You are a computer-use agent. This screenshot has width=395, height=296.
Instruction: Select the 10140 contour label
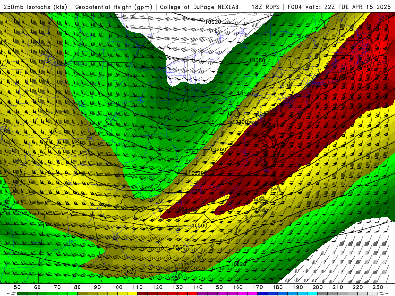coord(245,94)
